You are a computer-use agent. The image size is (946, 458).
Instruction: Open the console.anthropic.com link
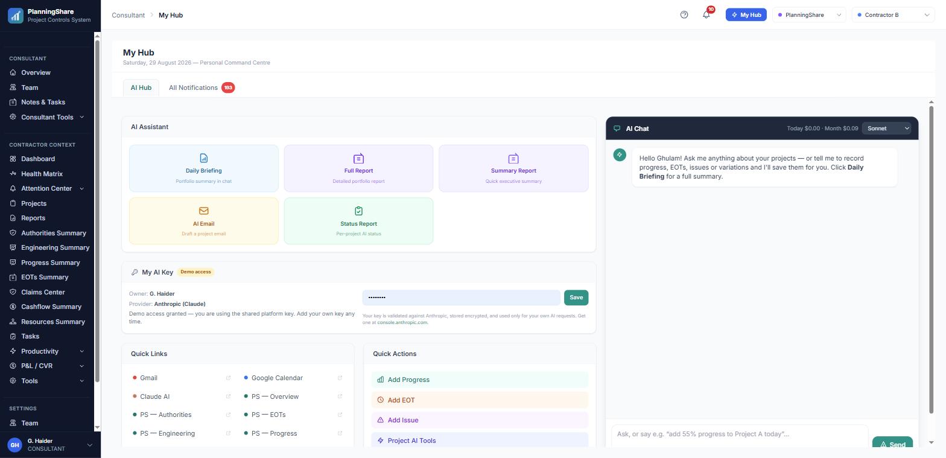(402, 322)
